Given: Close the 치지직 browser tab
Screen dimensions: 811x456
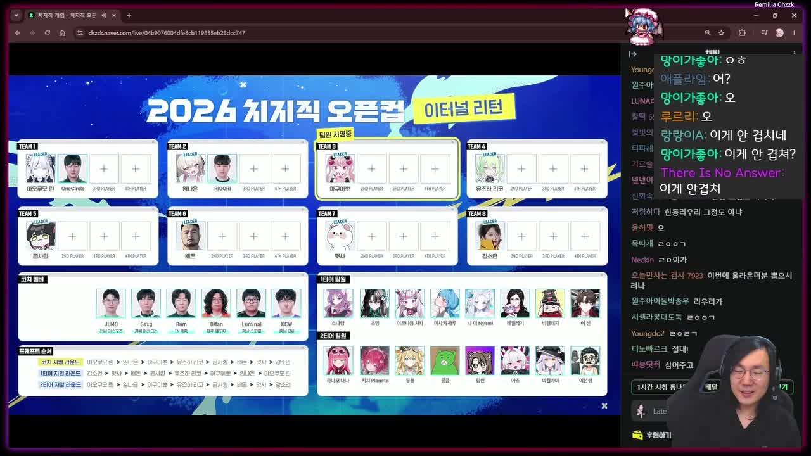Looking at the screenshot, I should click(114, 15).
